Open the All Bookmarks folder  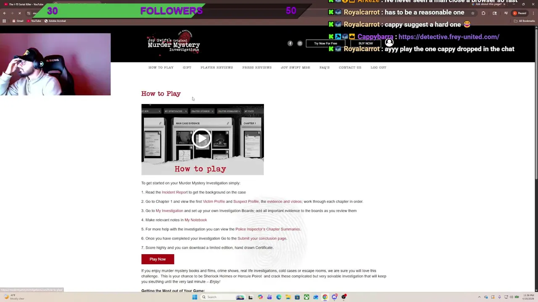tap(525, 21)
